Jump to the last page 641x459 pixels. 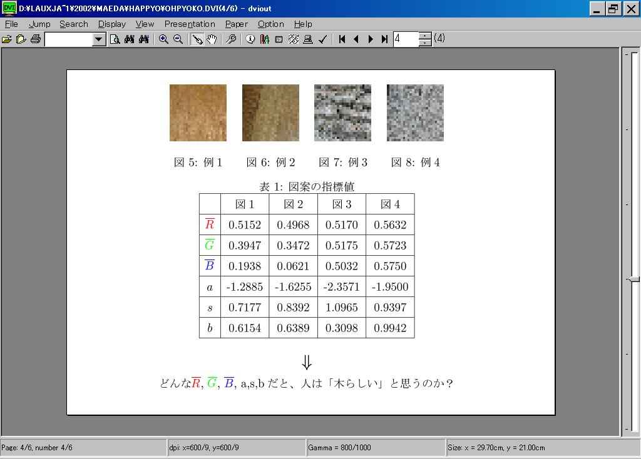click(x=384, y=39)
